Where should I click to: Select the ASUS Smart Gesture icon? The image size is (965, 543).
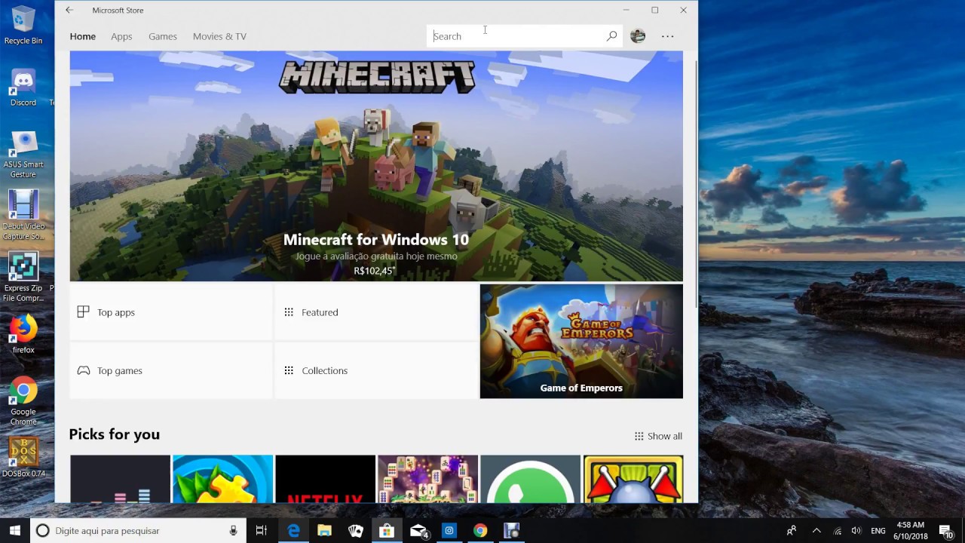(23, 155)
